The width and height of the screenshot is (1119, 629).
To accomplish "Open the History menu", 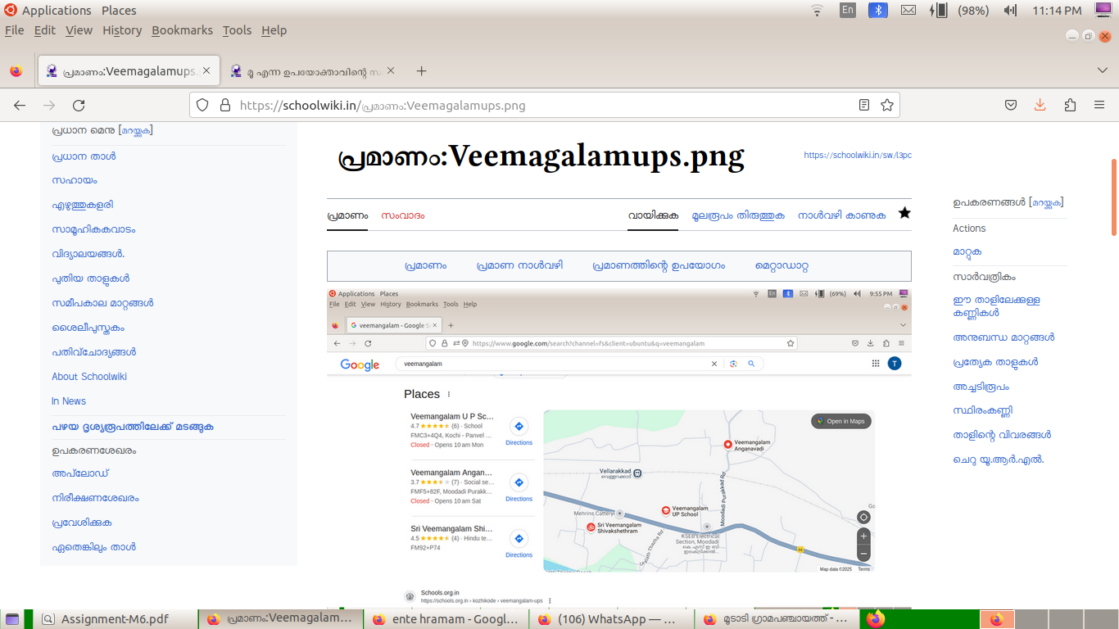I will (x=122, y=30).
